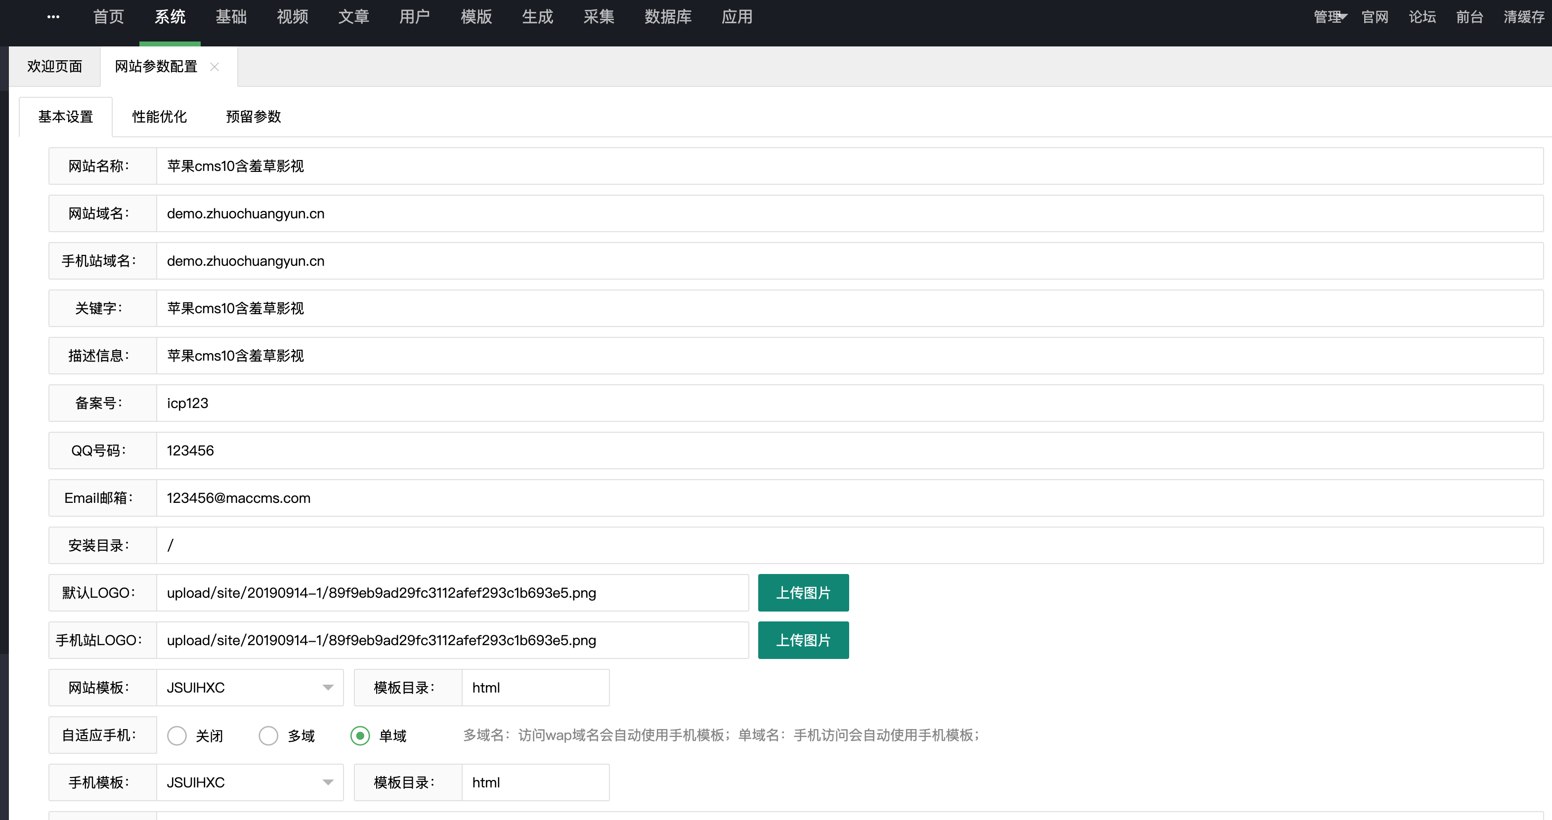Expand the 手机模板 JSUIHXC dropdown
This screenshot has width=1552, height=820.
point(250,782)
